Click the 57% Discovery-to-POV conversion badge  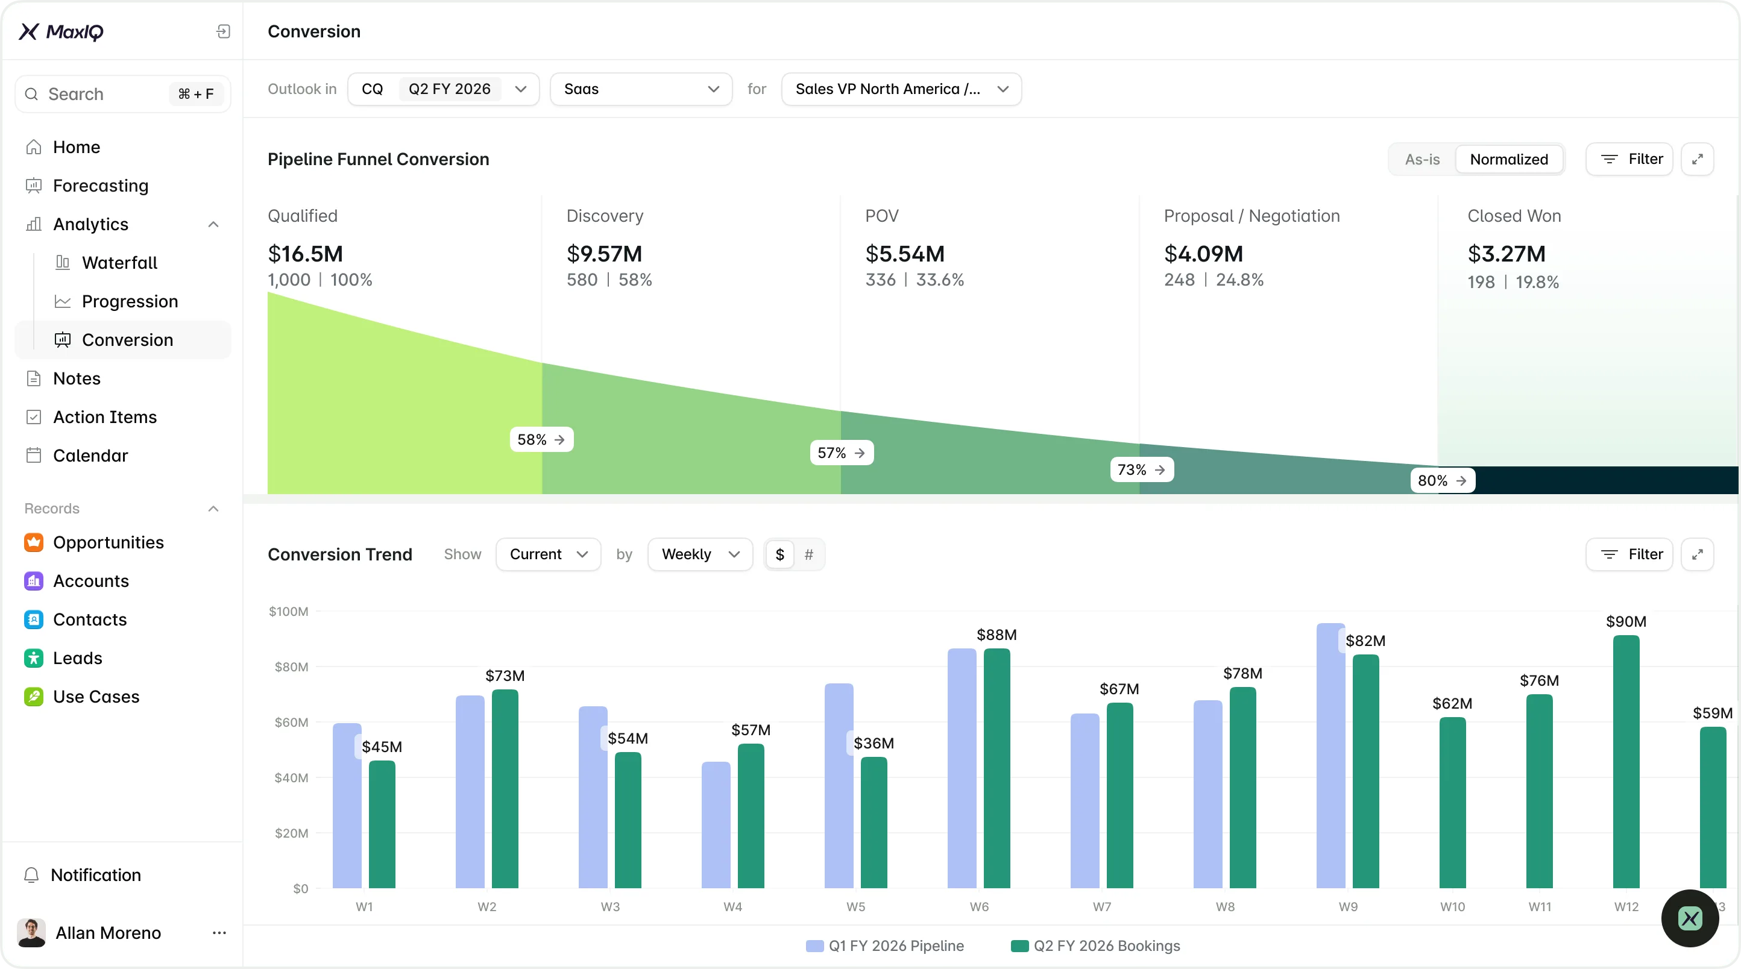842,453
